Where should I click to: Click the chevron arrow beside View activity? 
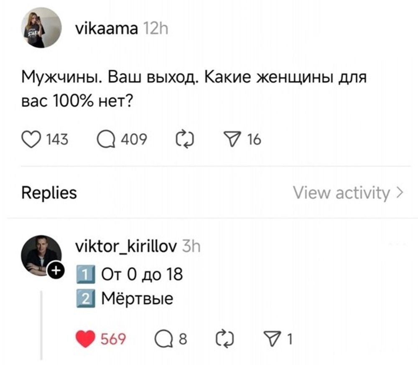tap(400, 193)
